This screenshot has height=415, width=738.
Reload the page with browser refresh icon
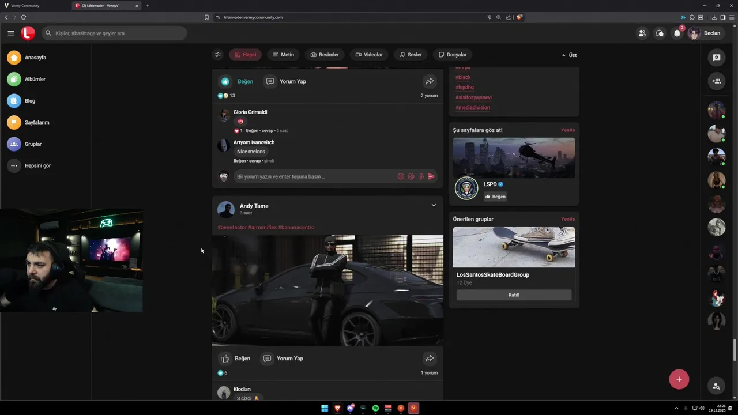(24, 17)
